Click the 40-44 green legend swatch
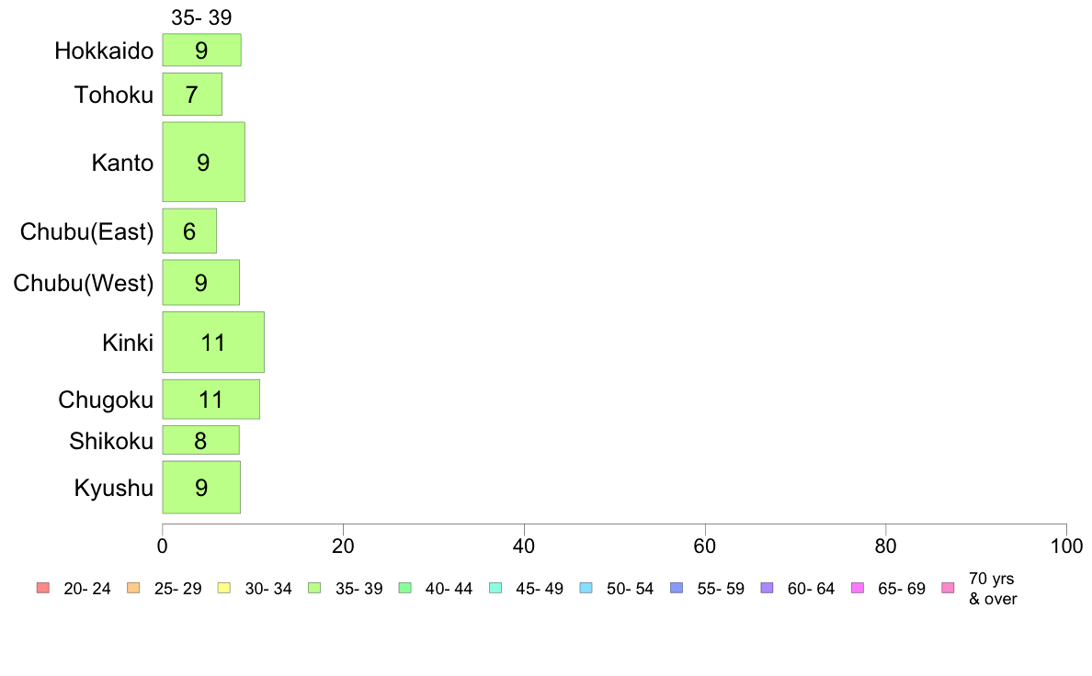This screenshot has width=1092, height=676. [404, 589]
